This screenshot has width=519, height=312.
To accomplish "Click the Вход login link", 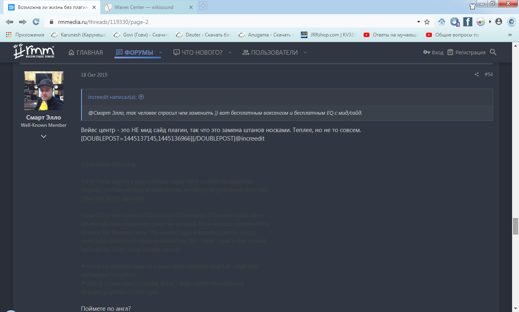I will [433, 52].
